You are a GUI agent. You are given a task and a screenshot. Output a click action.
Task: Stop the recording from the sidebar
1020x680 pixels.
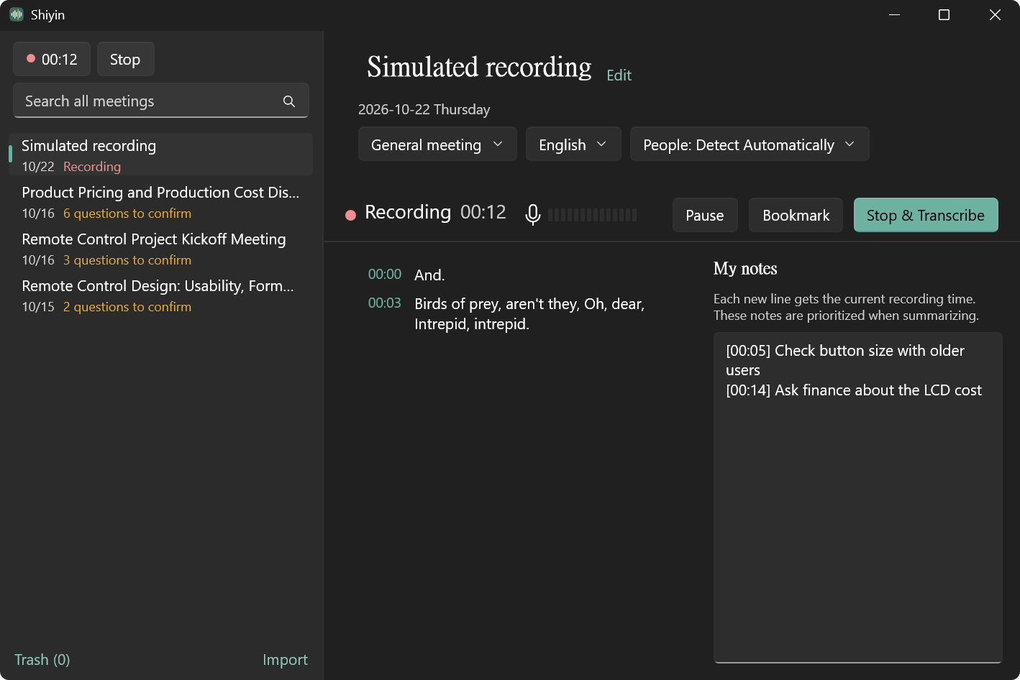(125, 60)
